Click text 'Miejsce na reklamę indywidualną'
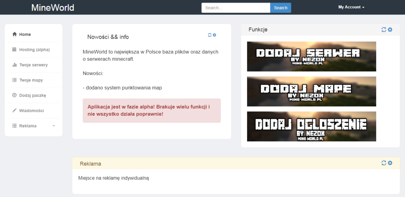405x197 pixels. [114, 178]
